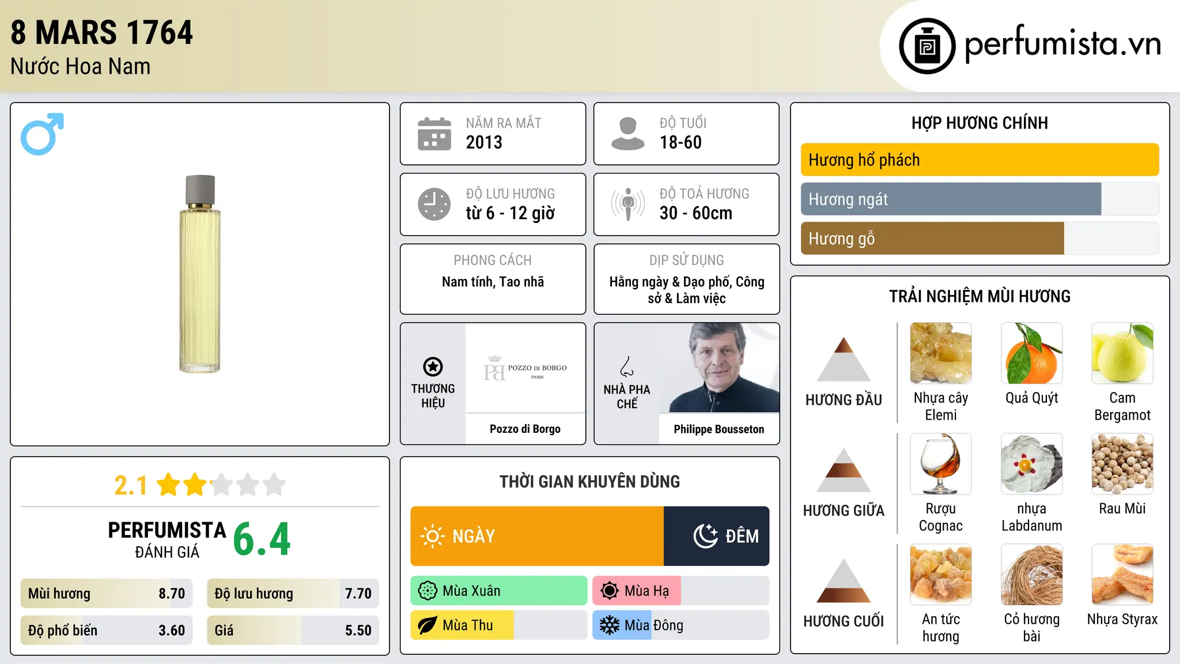Open the Pozzo di Borgo brand logo
This screenshot has width=1180, height=664.
tap(525, 368)
